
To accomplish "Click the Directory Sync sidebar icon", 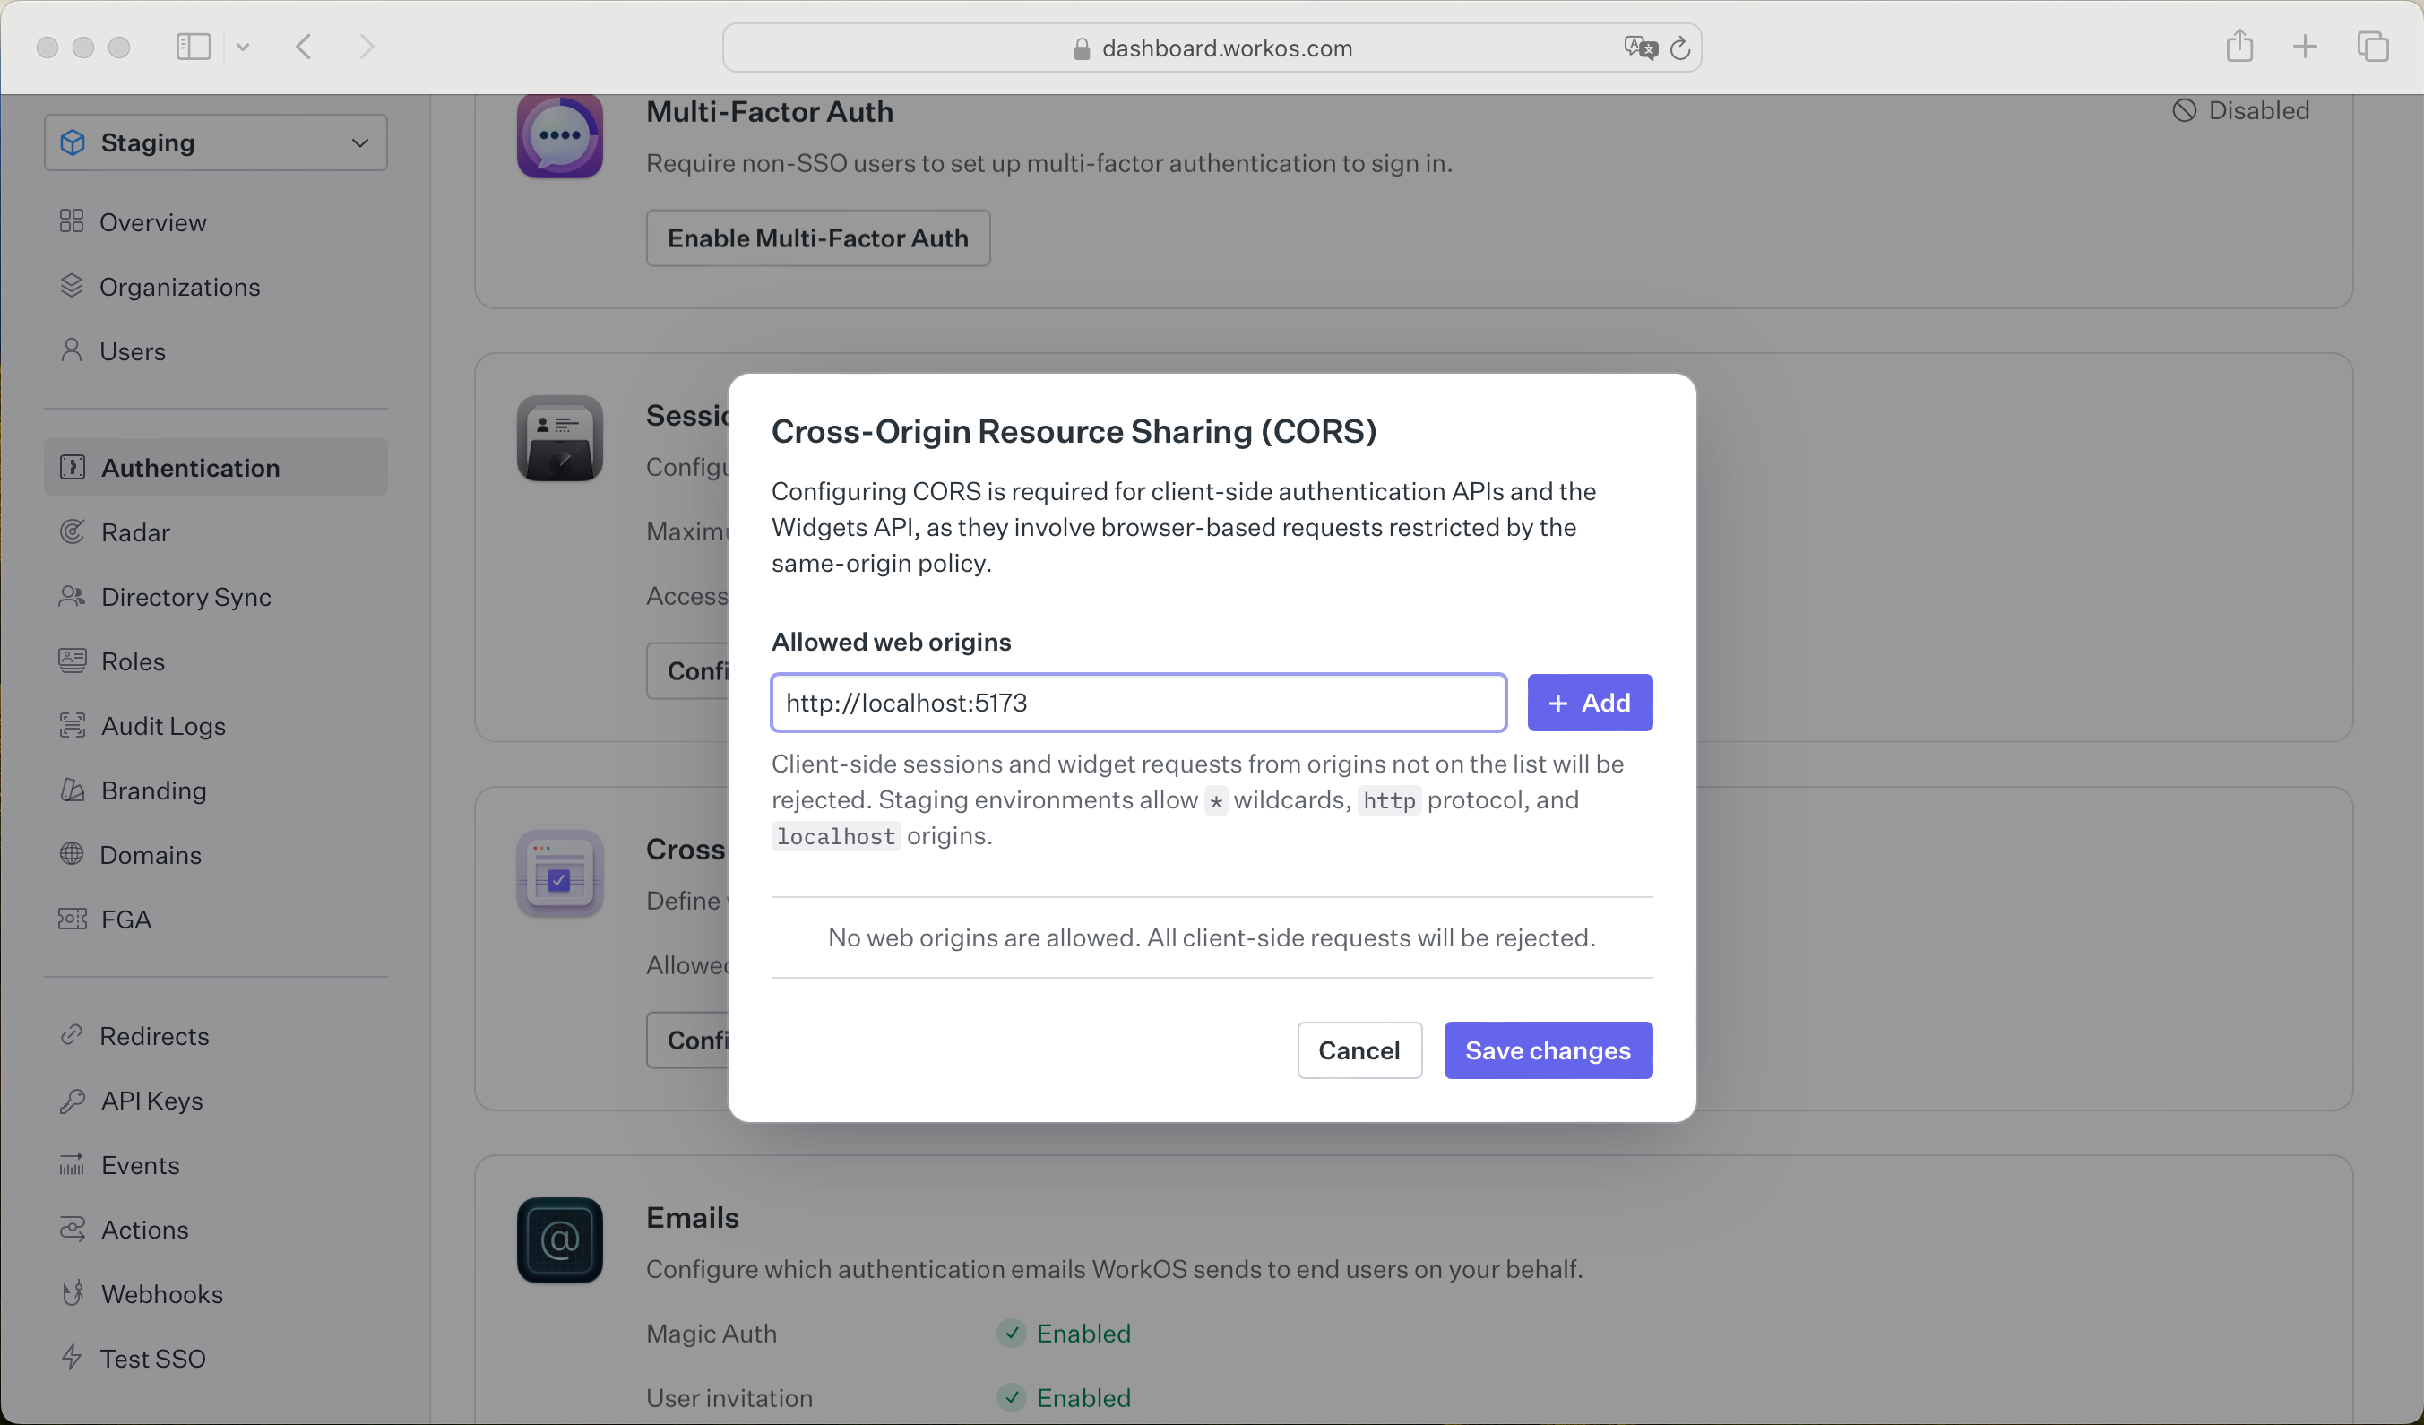I will 72,597.
